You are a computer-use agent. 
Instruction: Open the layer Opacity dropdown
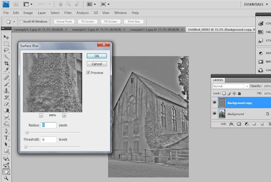[x=268, y=86]
